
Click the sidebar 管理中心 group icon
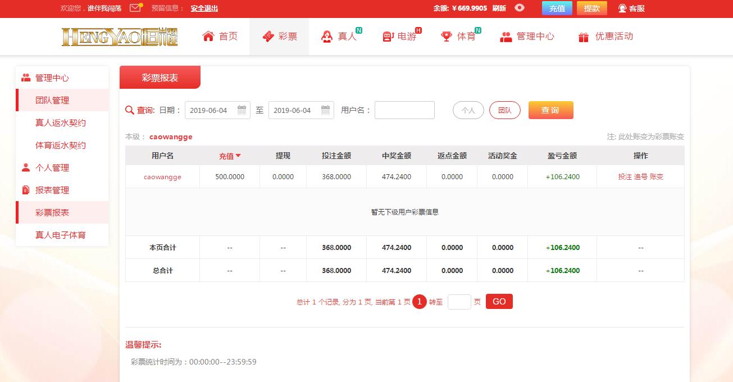[26, 78]
